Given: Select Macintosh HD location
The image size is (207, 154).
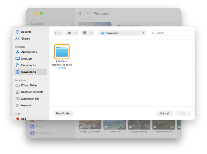Looking at the screenshot, I should (x=30, y=99).
